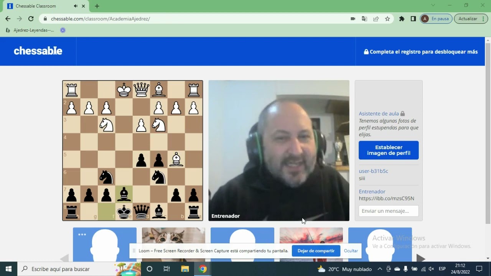Select the black king on the board
The height and width of the screenshot is (276, 491).
click(x=124, y=212)
